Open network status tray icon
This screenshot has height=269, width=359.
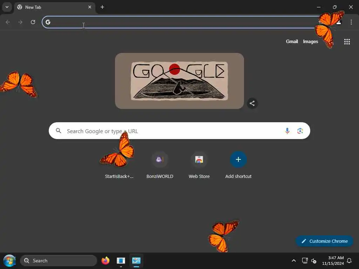[305, 261]
